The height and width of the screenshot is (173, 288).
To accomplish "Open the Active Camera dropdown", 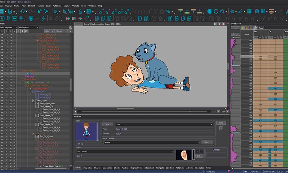I will point(151,142).
